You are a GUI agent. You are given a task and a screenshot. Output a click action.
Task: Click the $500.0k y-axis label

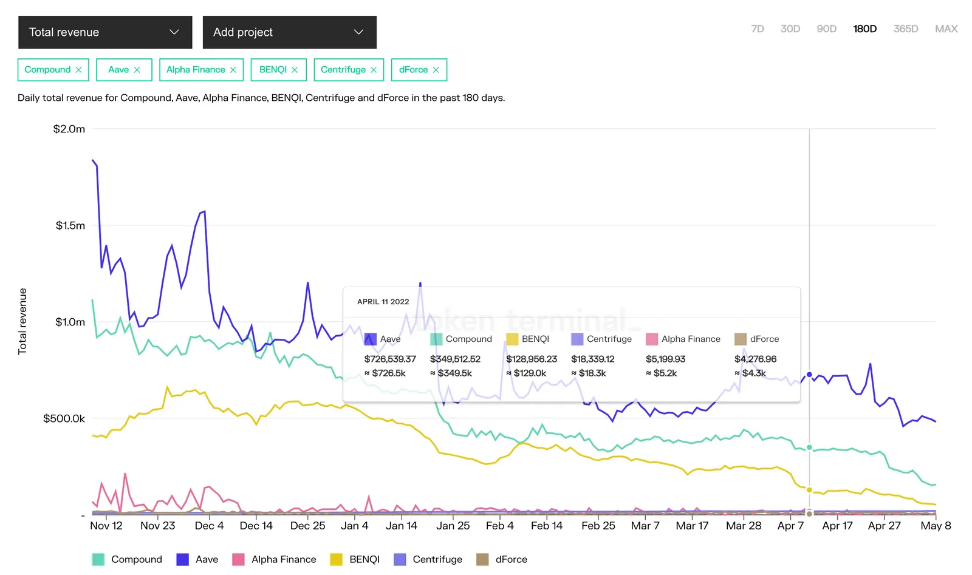[x=64, y=418]
